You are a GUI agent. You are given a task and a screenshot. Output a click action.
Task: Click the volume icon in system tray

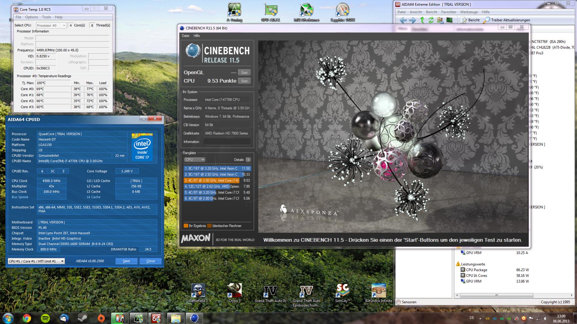pyautogui.click(x=545, y=319)
